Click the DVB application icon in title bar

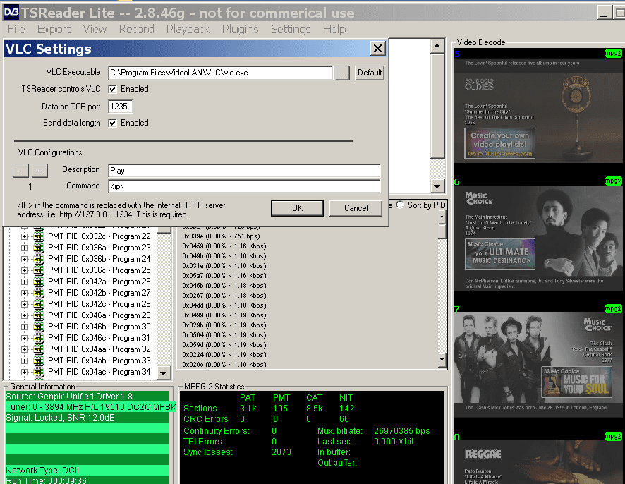click(x=11, y=13)
